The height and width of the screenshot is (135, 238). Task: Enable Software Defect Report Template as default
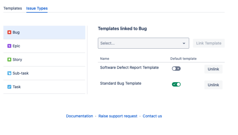[x=176, y=69]
